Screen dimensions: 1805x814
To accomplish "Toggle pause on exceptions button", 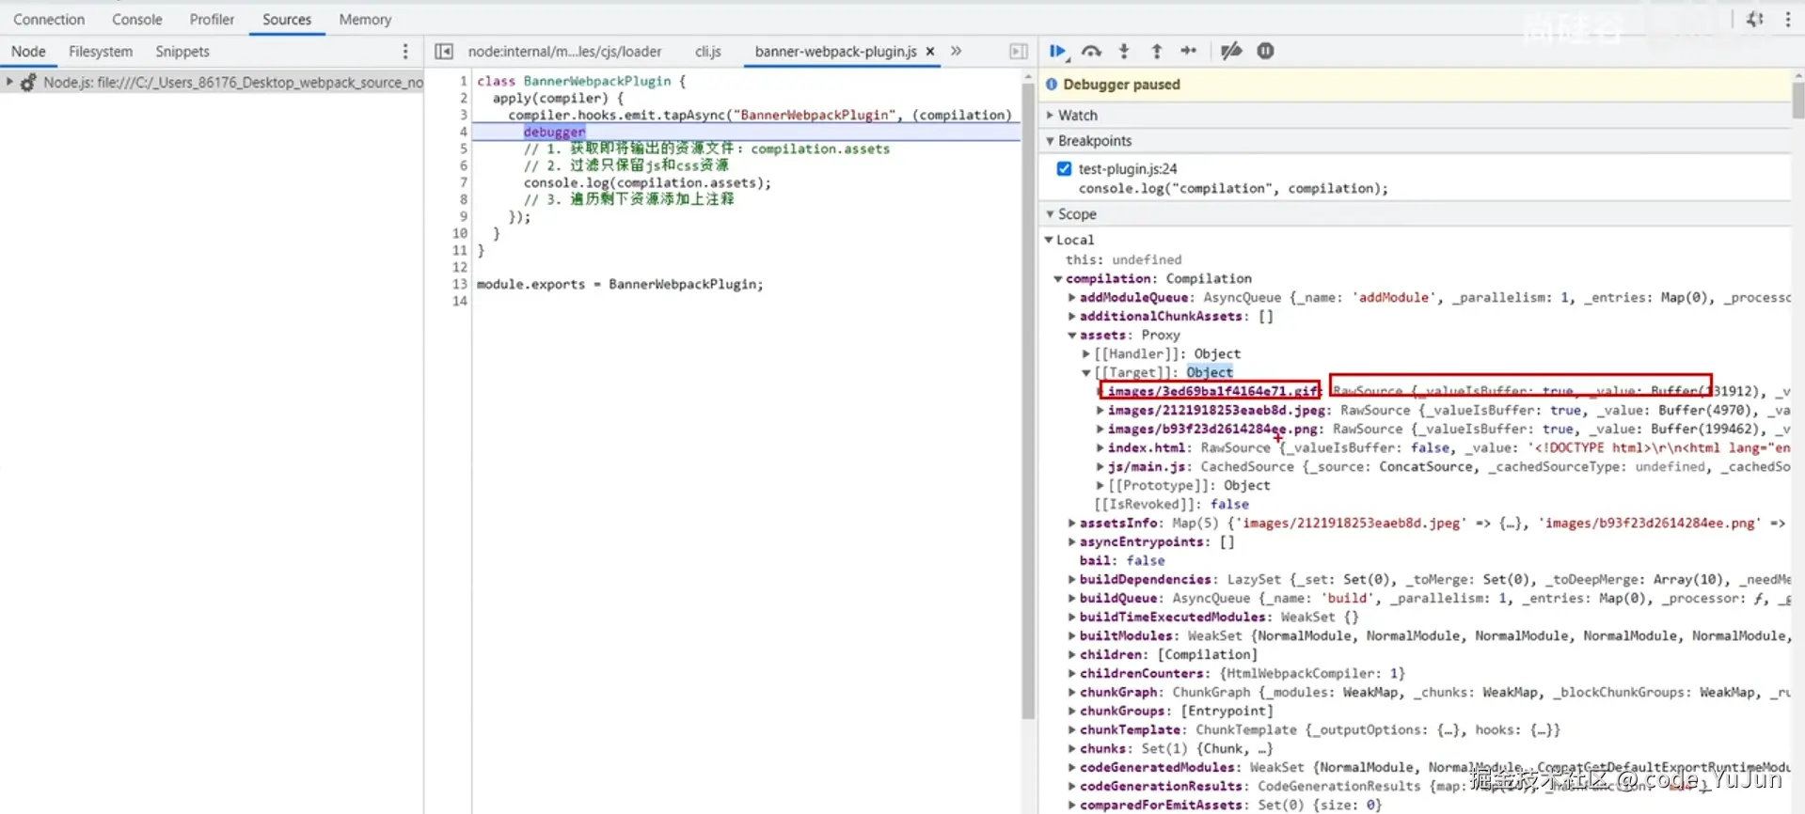I will click(x=1265, y=52).
